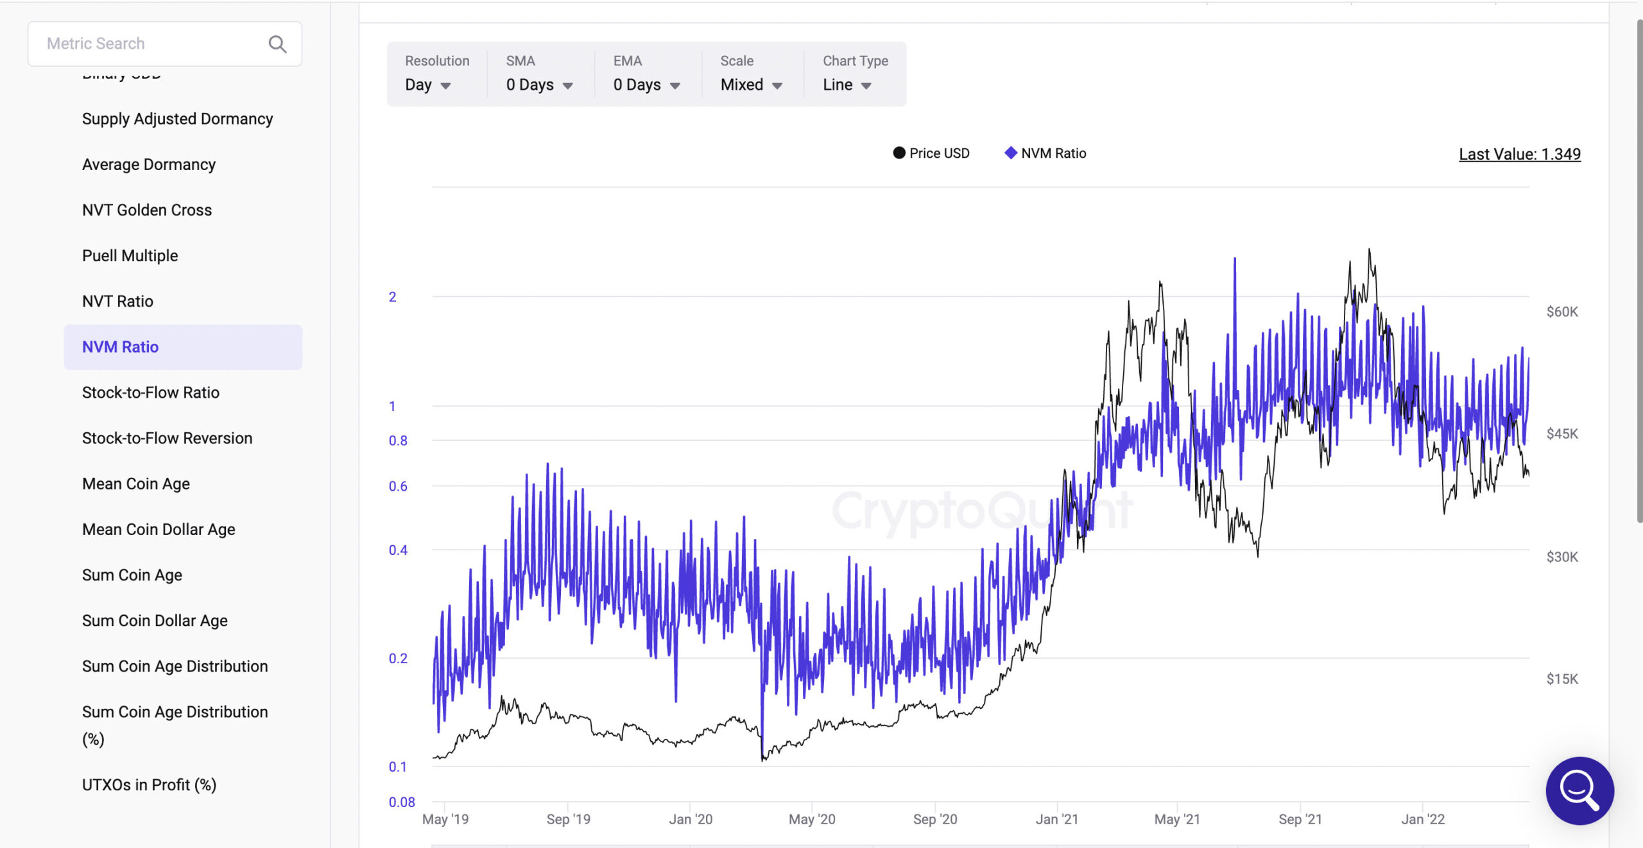The image size is (1643, 848).
Task: Select Average Dormancy metric
Action: pyautogui.click(x=149, y=164)
